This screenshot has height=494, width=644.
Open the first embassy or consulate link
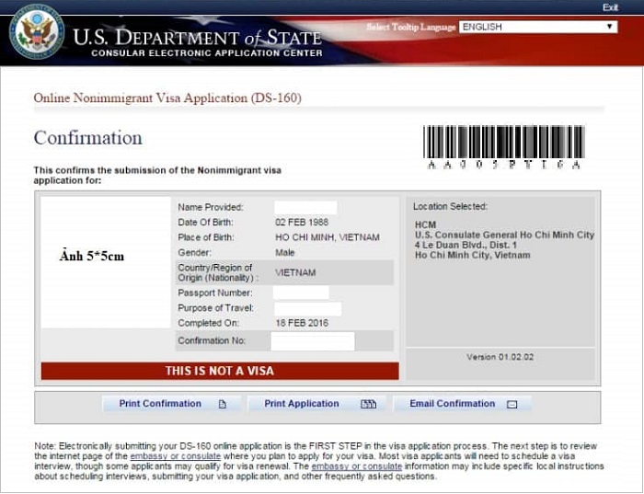click(176, 456)
